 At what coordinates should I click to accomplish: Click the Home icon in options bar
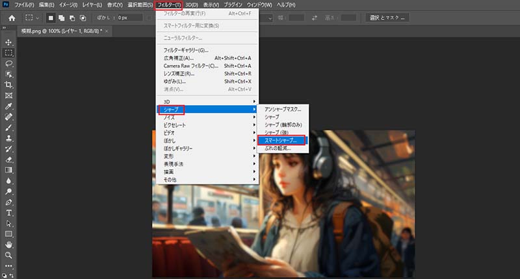point(12,18)
